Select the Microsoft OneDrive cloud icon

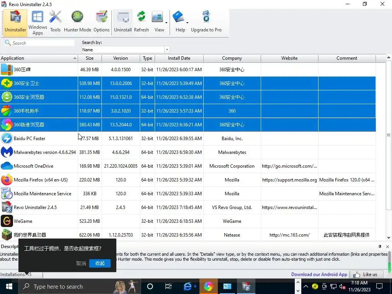click(7, 166)
